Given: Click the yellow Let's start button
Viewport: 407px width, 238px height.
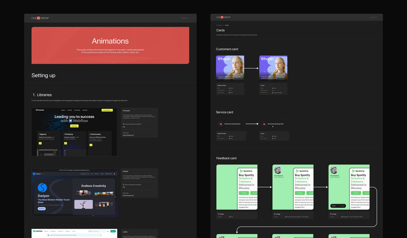Looking at the screenshot, I should [74, 126].
